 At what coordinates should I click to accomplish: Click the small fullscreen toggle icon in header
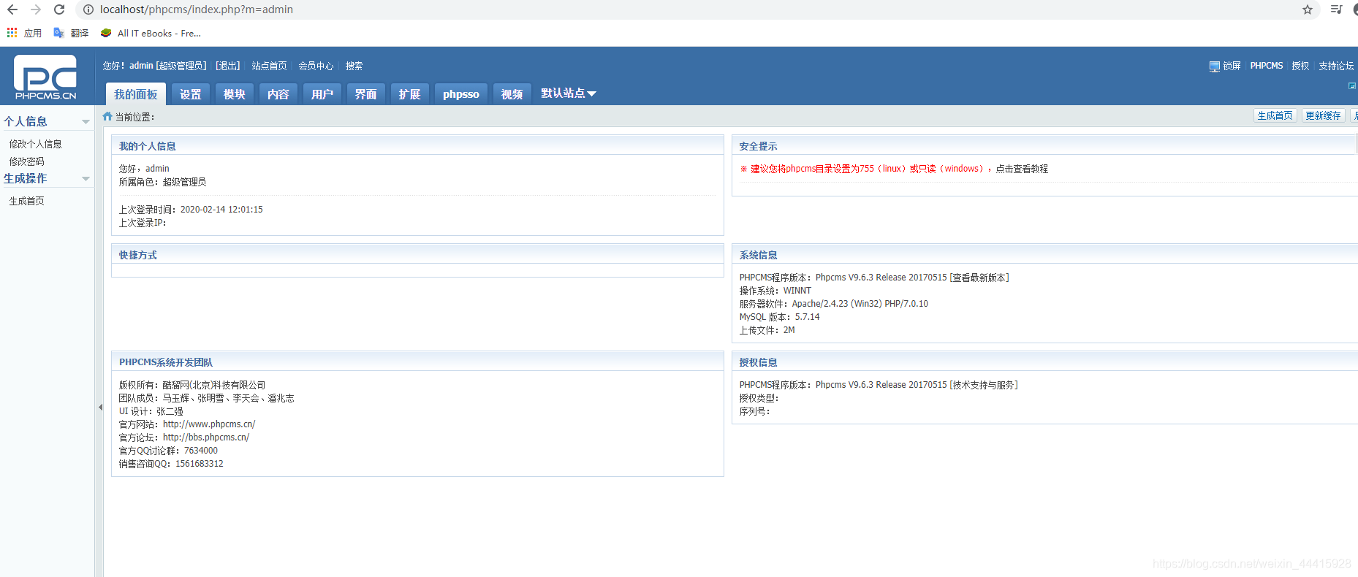pyautogui.click(x=1351, y=86)
